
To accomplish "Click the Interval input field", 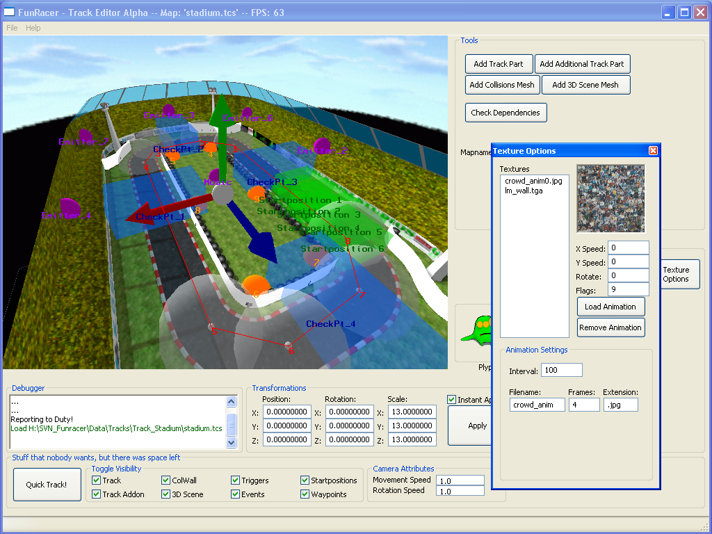I will point(561,371).
